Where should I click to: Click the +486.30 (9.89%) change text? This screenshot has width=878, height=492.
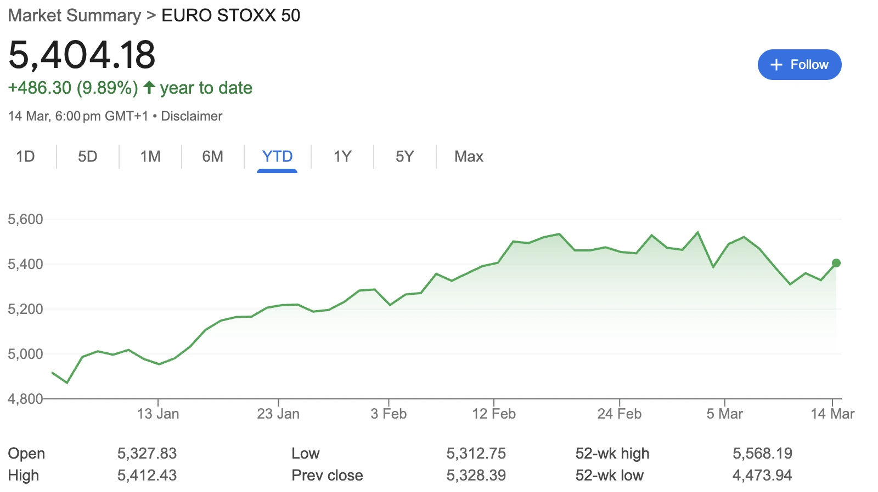(73, 88)
